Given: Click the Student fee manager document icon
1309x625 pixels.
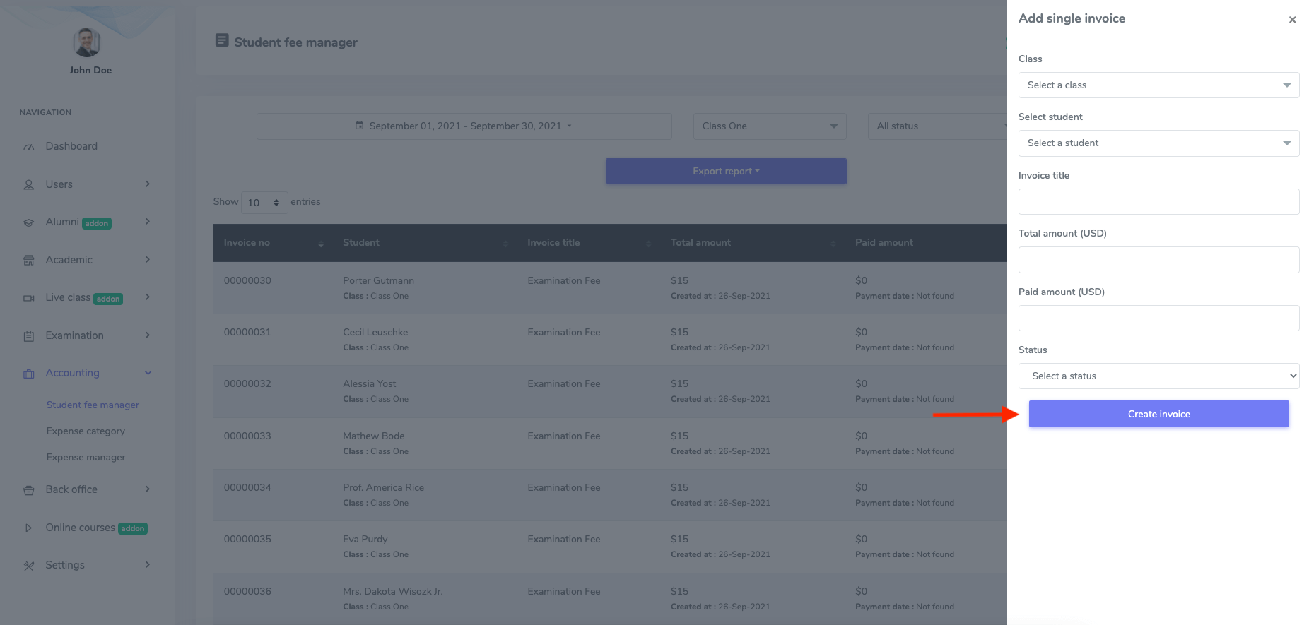Looking at the screenshot, I should click(x=222, y=41).
